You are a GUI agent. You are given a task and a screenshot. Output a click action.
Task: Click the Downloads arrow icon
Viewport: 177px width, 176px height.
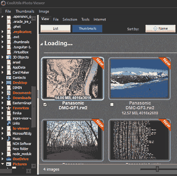click(x=9, y=98)
